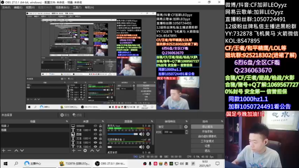The height and width of the screenshot is (168, 299).
Task: Open the 帮助(H) menu
Action: click(x=89, y=7)
